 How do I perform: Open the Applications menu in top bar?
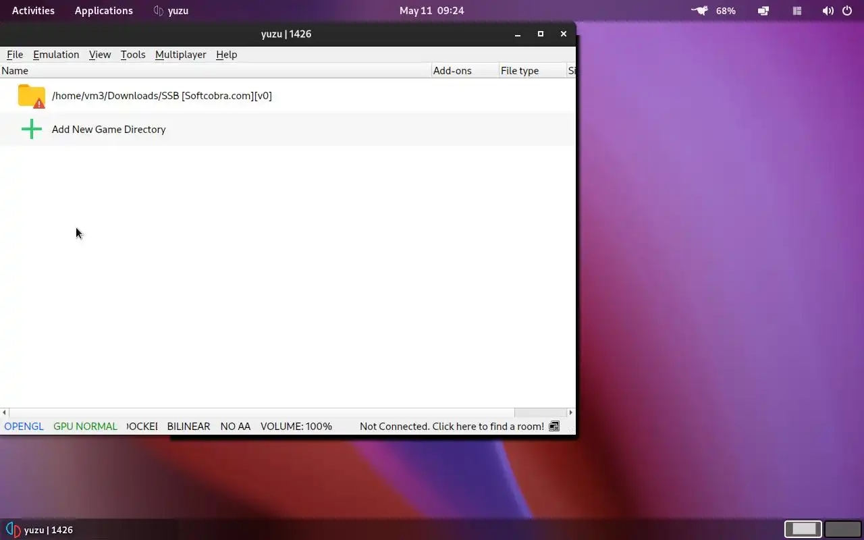[104, 11]
